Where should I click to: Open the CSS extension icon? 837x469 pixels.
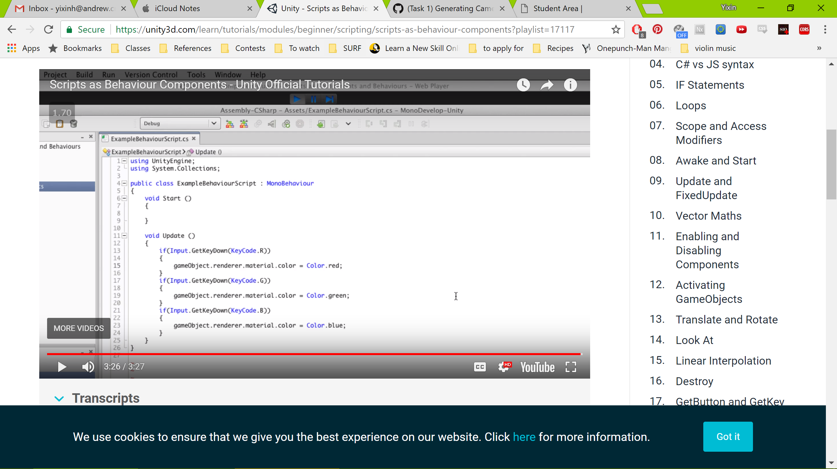click(x=762, y=29)
